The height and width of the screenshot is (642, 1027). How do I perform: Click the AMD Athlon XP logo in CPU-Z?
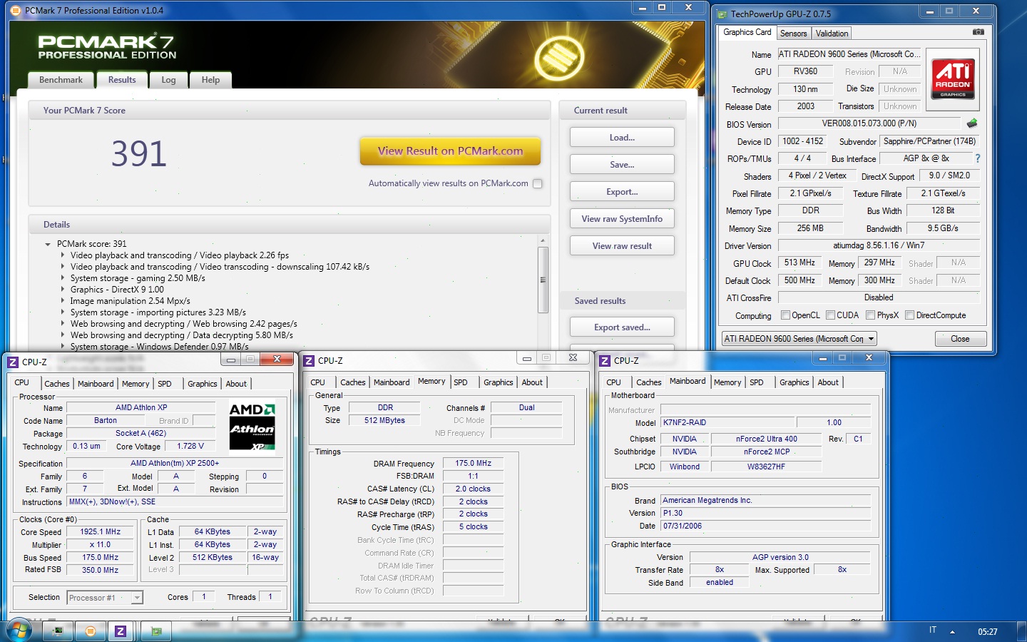click(x=252, y=427)
